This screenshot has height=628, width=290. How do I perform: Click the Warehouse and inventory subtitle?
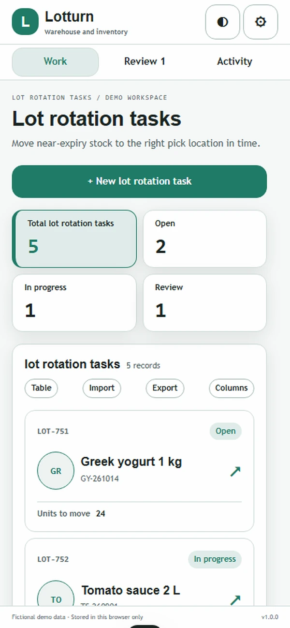(86, 32)
